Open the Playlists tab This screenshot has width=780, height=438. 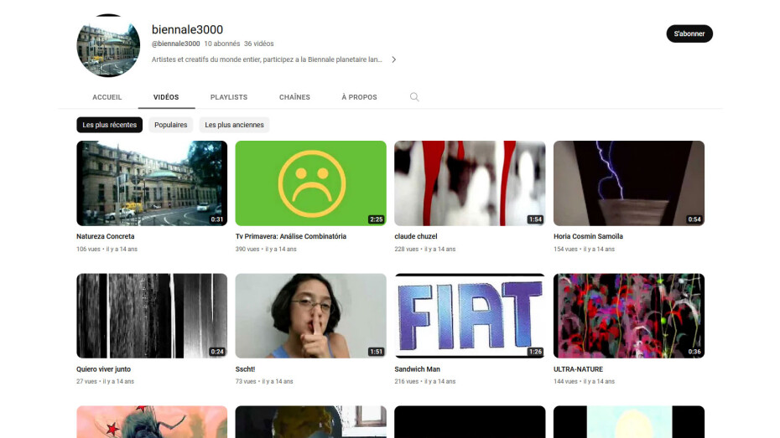tap(229, 97)
